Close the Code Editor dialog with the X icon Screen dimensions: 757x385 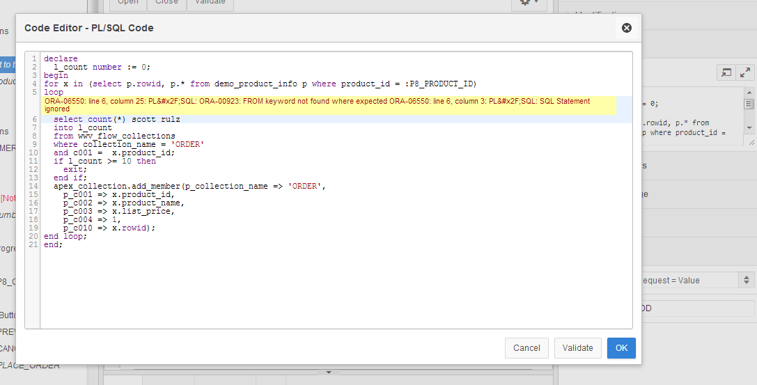pyautogui.click(x=627, y=28)
